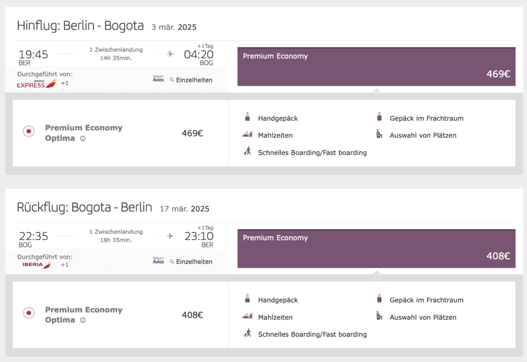This screenshot has width=527, height=362.
Task: Click +1 operating carriers on outbound flight
Action: [x=65, y=83]
